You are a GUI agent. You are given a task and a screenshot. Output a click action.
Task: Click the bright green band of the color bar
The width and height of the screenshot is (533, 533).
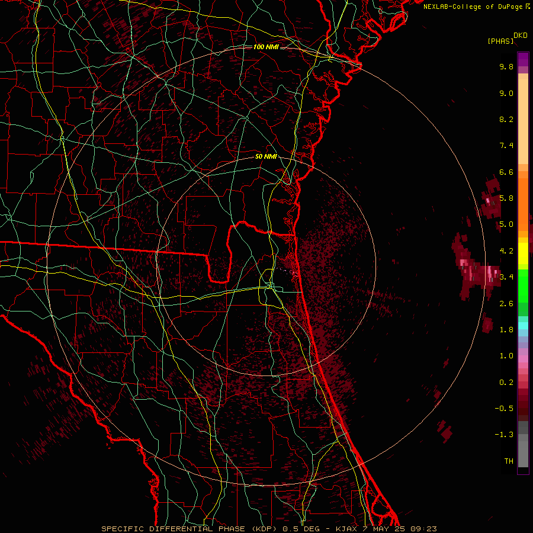(x=523, y=285)
